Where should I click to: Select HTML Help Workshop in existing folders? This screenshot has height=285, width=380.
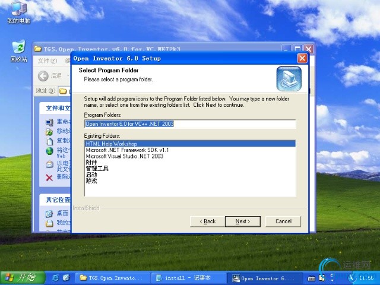point(190,144)
